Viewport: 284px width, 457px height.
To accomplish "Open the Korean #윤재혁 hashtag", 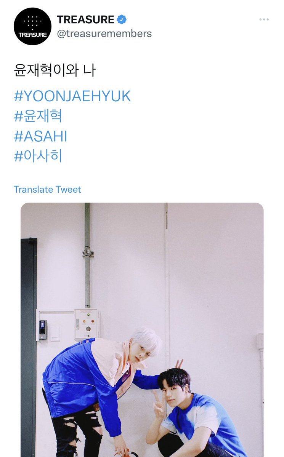I will pos(38,116).
